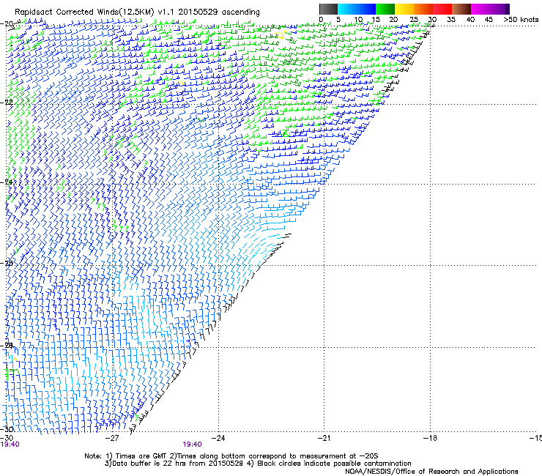Select the yellow 20-25 knots legend segment
Screen dimensions: 542x476
pos(404,9)
